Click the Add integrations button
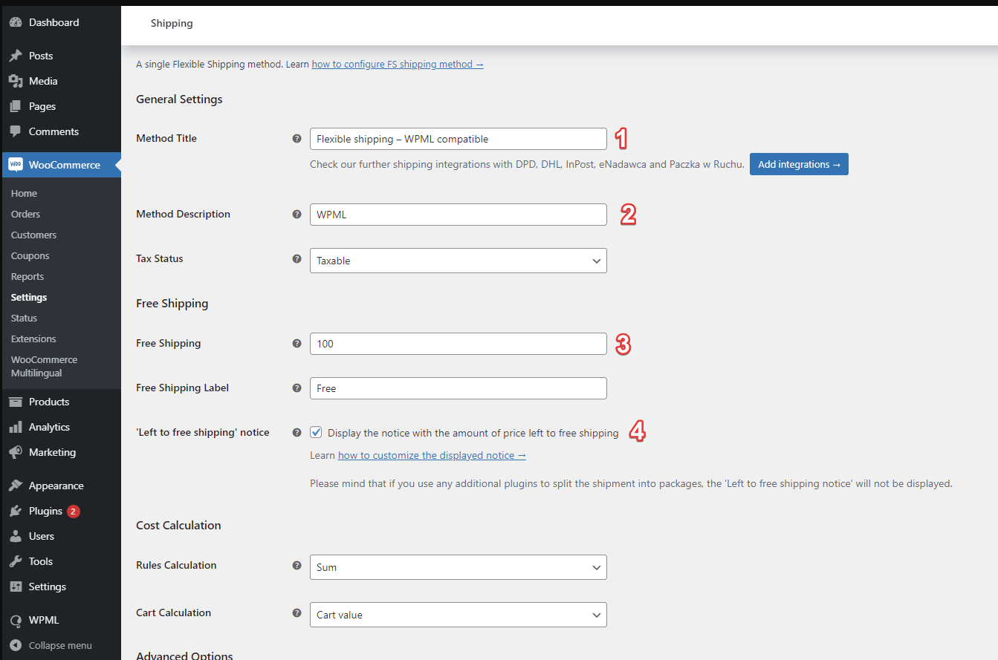Screen dimensions: 998x660 coord(799,164)
